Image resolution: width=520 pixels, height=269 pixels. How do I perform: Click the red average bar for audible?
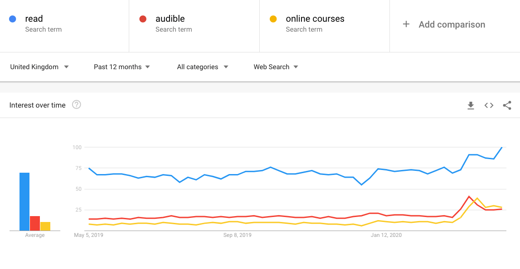click(35, 223)
